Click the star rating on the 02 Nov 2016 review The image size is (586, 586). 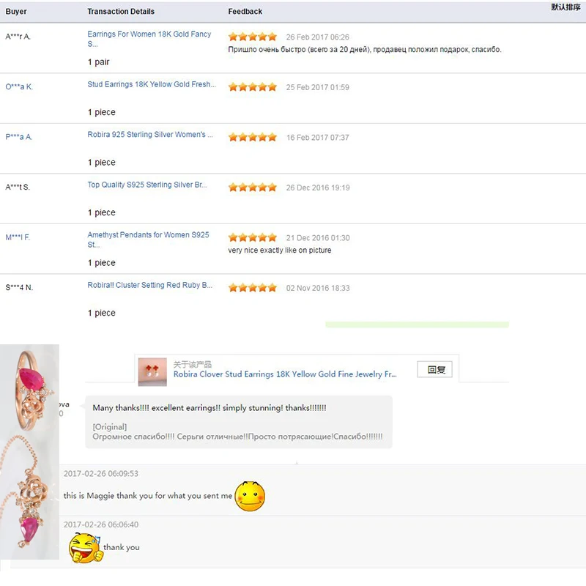(x=253, y=287)
